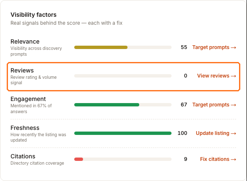
Task: Open Target prompts link in Relevance row
Action: point(214,47)
